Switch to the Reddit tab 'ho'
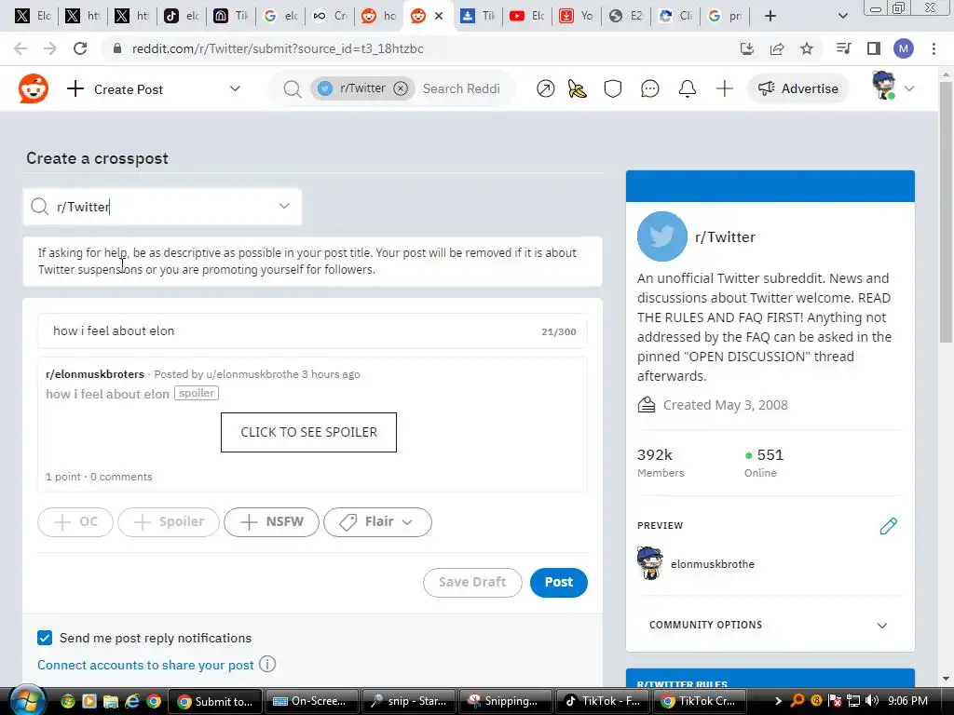 tap(379, 16)
